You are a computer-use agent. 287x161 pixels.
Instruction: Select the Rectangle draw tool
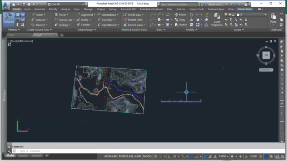(167, 20)
